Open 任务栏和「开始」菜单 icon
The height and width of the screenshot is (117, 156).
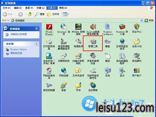(49, 56)
